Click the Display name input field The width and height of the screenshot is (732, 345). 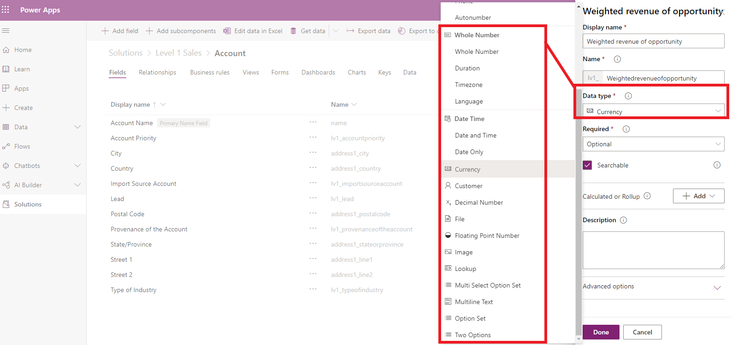point(654,41)
